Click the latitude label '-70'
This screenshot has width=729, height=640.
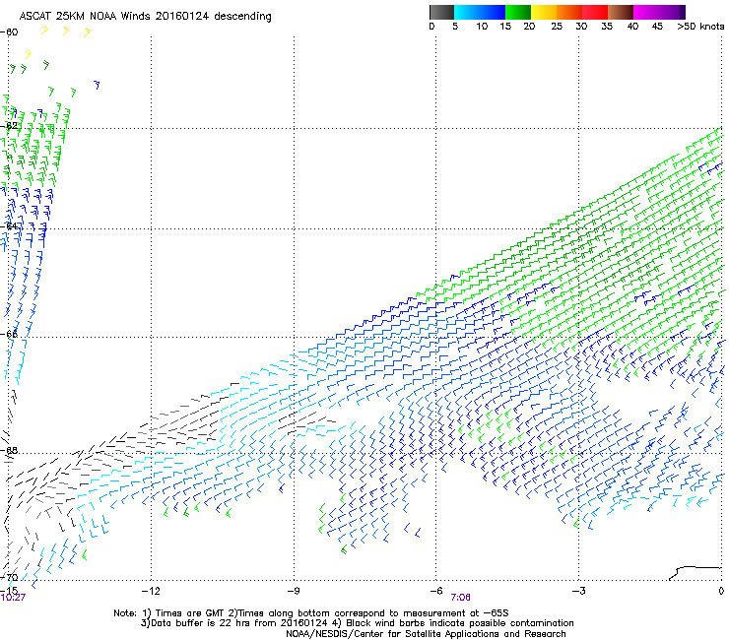pyautogui.click(x=9, y=577)
